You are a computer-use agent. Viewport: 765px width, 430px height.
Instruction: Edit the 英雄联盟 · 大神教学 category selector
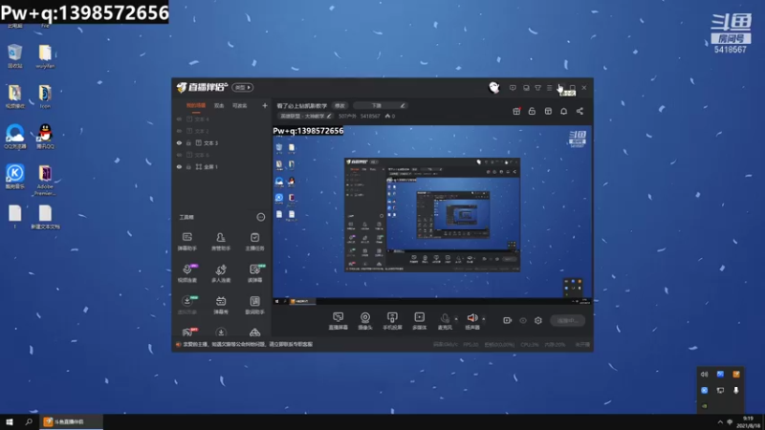(306, 116)
